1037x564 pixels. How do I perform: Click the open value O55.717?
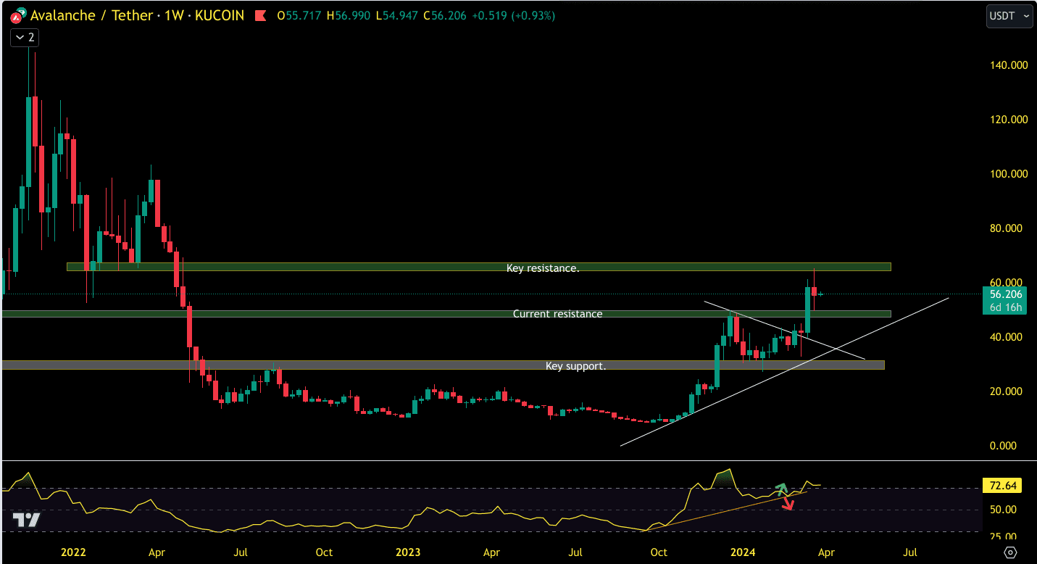(300, 15)
